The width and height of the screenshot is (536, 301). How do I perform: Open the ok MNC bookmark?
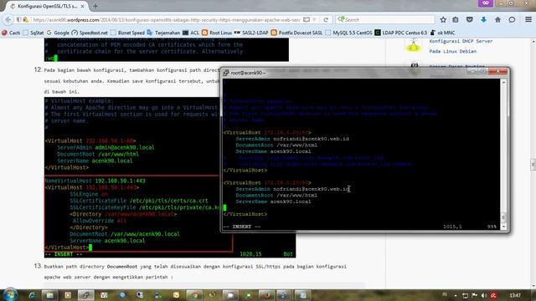click(442, 33)
